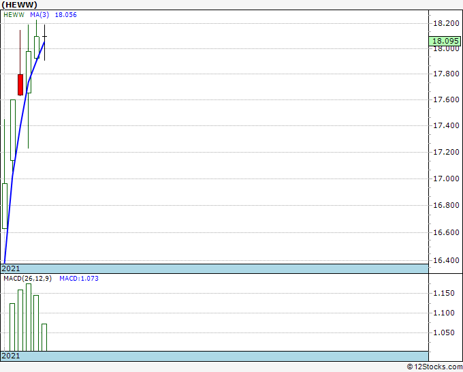Click the 17.400 price axis label

click(x=446, y=125)
